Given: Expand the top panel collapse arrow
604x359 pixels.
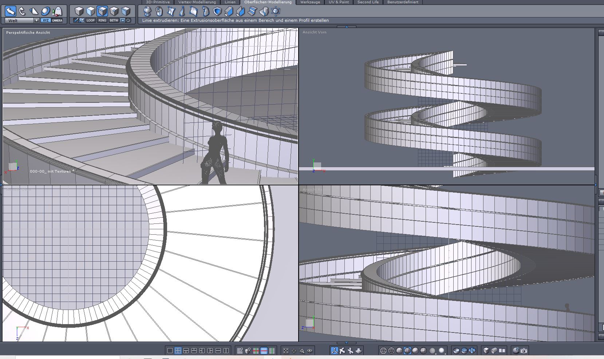Looking at the screenshot, I should pyautogui.click(x=346, y=27).
